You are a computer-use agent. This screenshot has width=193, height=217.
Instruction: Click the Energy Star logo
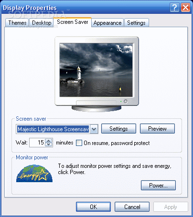point(34,174)
